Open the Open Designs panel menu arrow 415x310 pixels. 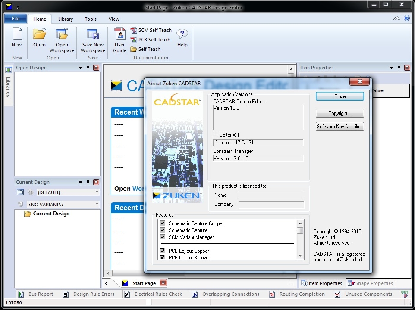[81, 68]
